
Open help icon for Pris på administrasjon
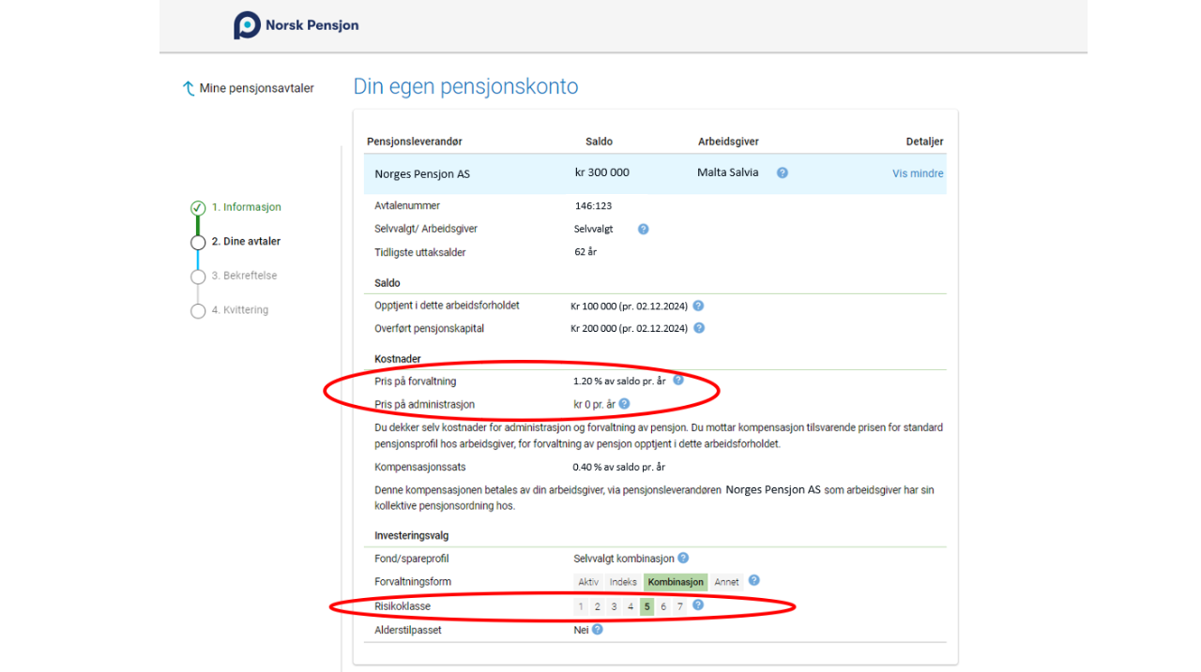point(624,404)
